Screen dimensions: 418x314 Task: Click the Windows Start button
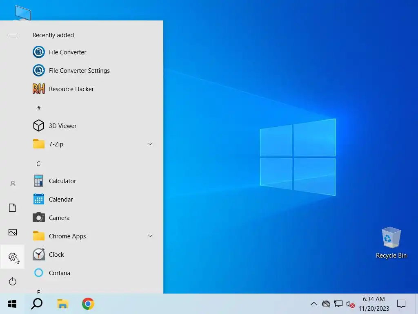(x=12, y=304)
